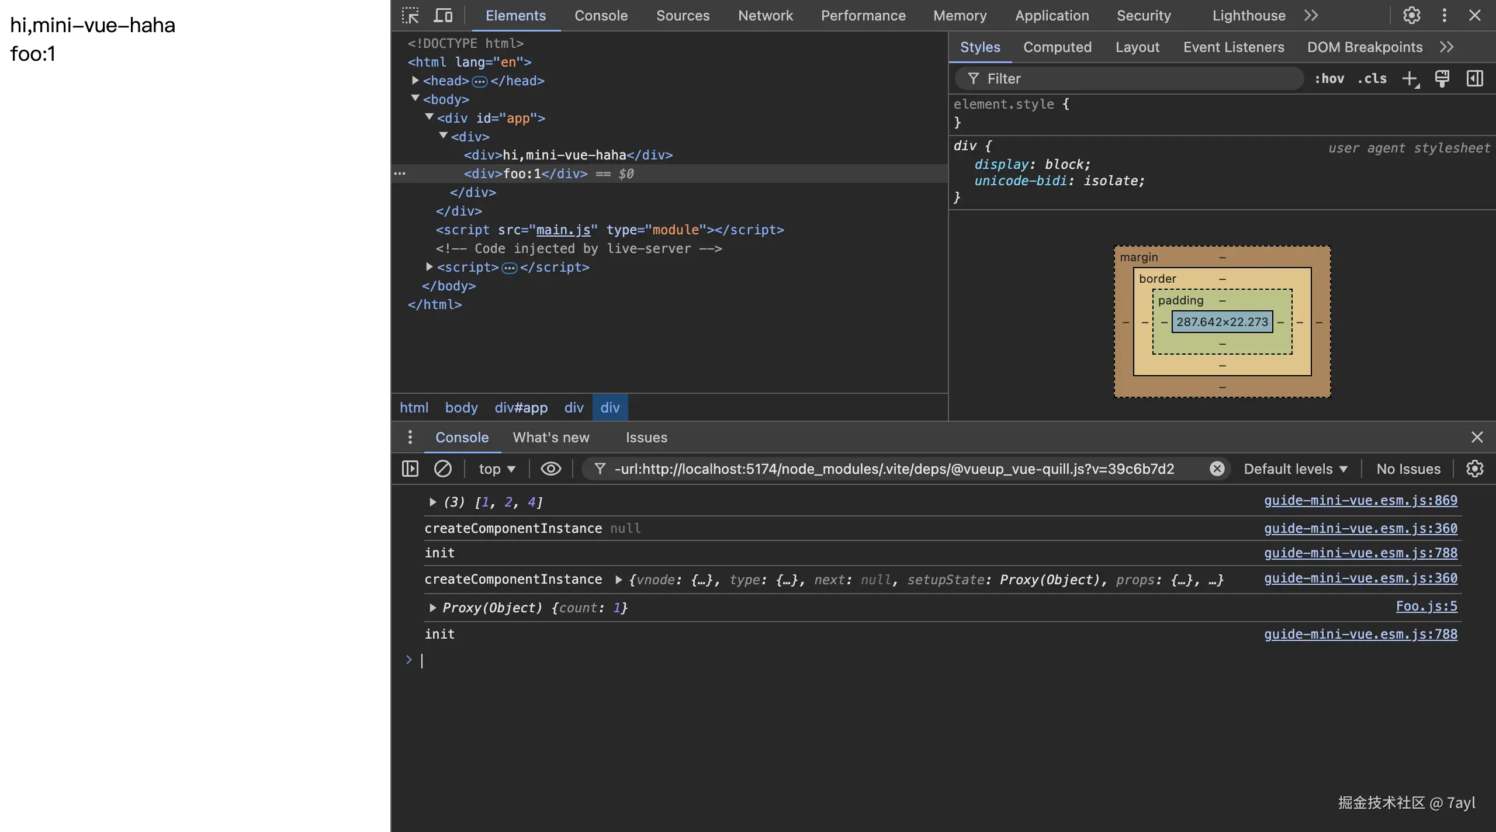The height and width of the screenshot is (832, 1496).
Task: Toggle the computed styles sidebar icon
Action: [x=1474, y=79]
